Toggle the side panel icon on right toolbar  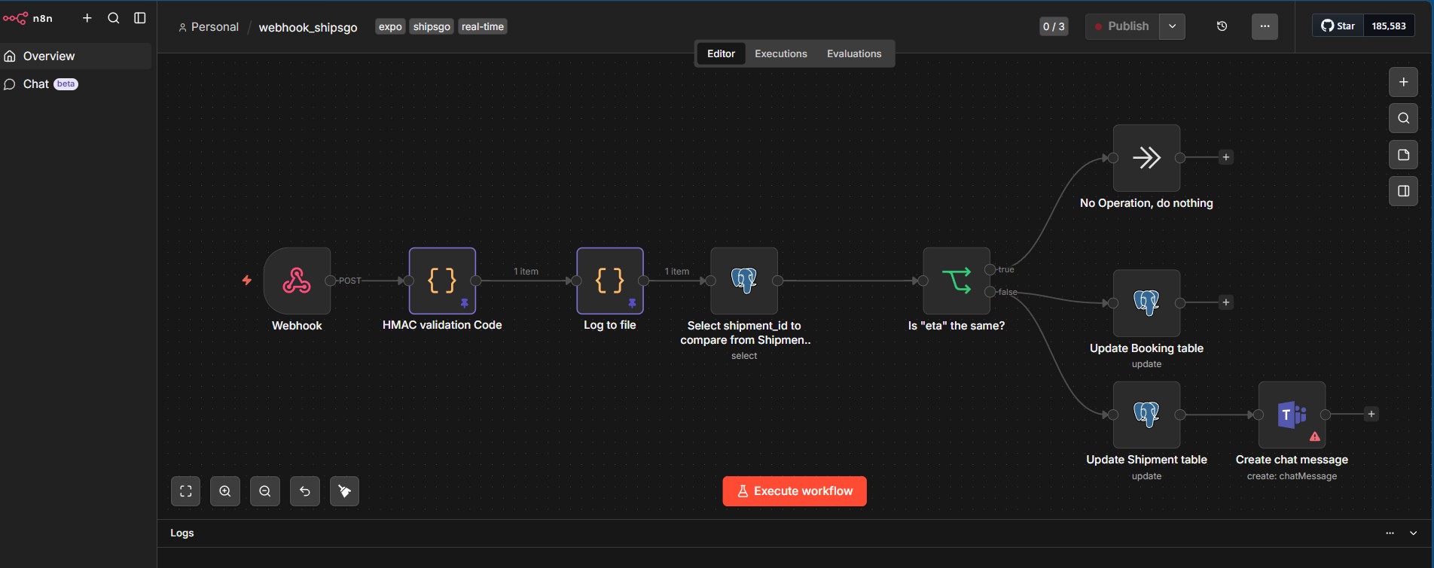(x=1403, y=191)
